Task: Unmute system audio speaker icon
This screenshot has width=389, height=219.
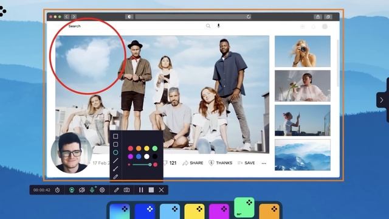Action: [x=82, y=190]
